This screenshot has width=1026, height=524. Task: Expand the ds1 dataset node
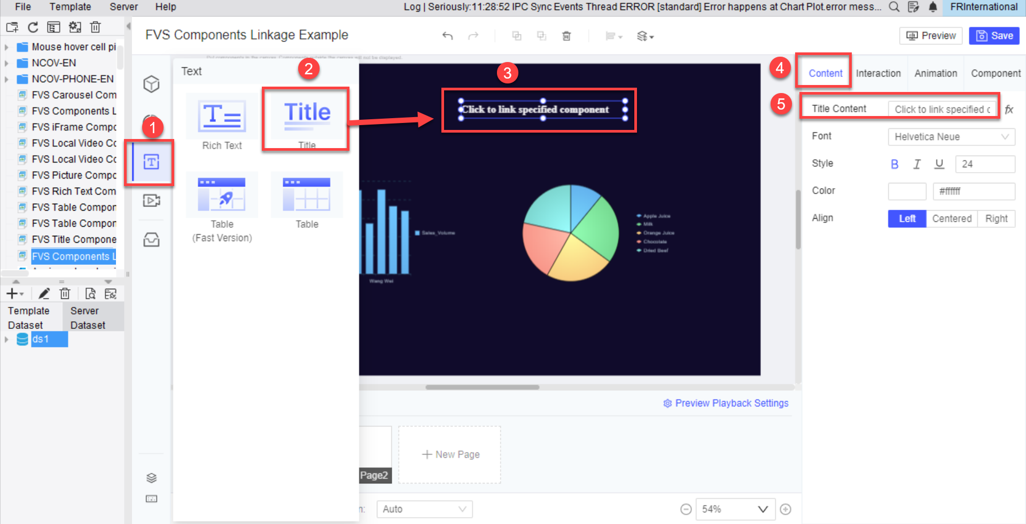click(6, 339)
